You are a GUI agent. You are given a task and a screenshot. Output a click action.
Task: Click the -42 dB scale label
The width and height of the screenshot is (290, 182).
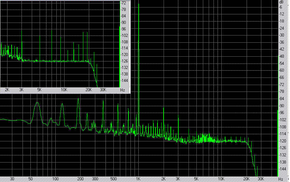(x=281, y=49)
